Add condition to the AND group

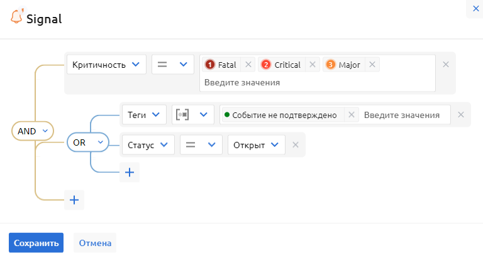click(x=74, y=200)
